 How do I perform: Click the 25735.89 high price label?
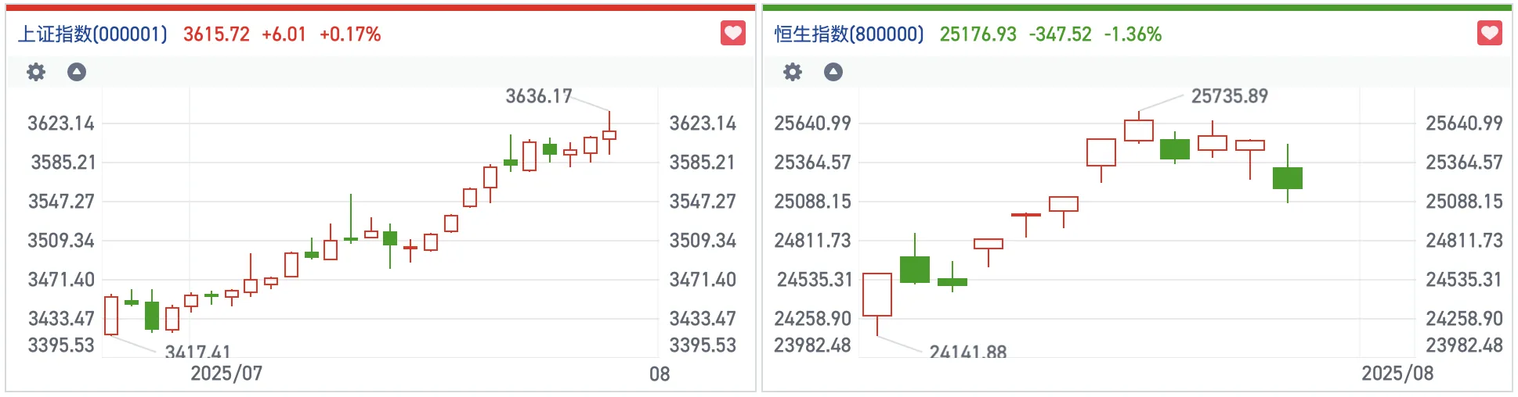click(1229, 96)
